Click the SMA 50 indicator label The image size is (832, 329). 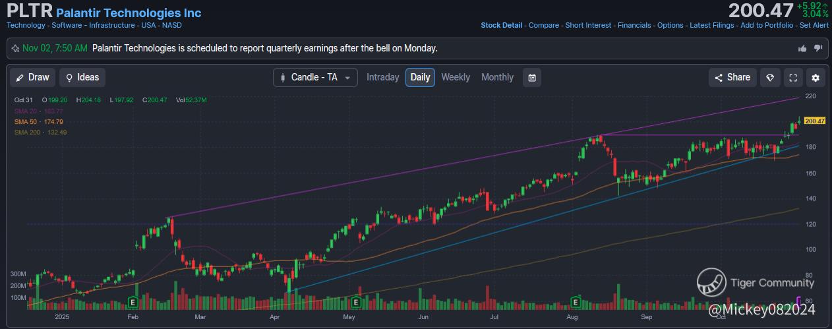39,122
